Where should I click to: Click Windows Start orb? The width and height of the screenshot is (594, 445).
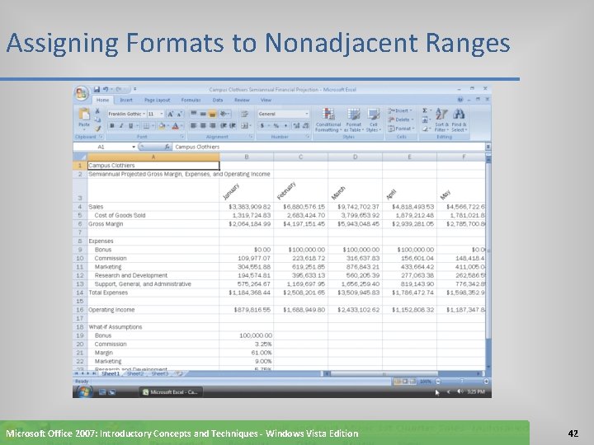(x=83, y=391)
